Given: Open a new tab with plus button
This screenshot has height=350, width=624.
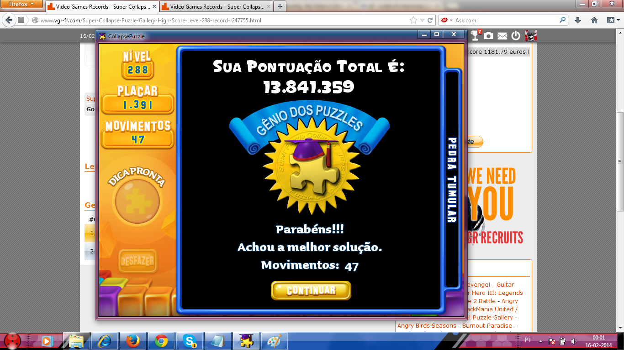Looking at the screenshot, I should pos(280,6).
